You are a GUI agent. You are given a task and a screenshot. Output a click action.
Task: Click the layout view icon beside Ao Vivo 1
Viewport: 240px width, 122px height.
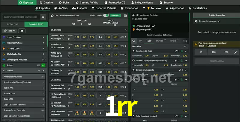pyautogui.click(x=125, y=15)
